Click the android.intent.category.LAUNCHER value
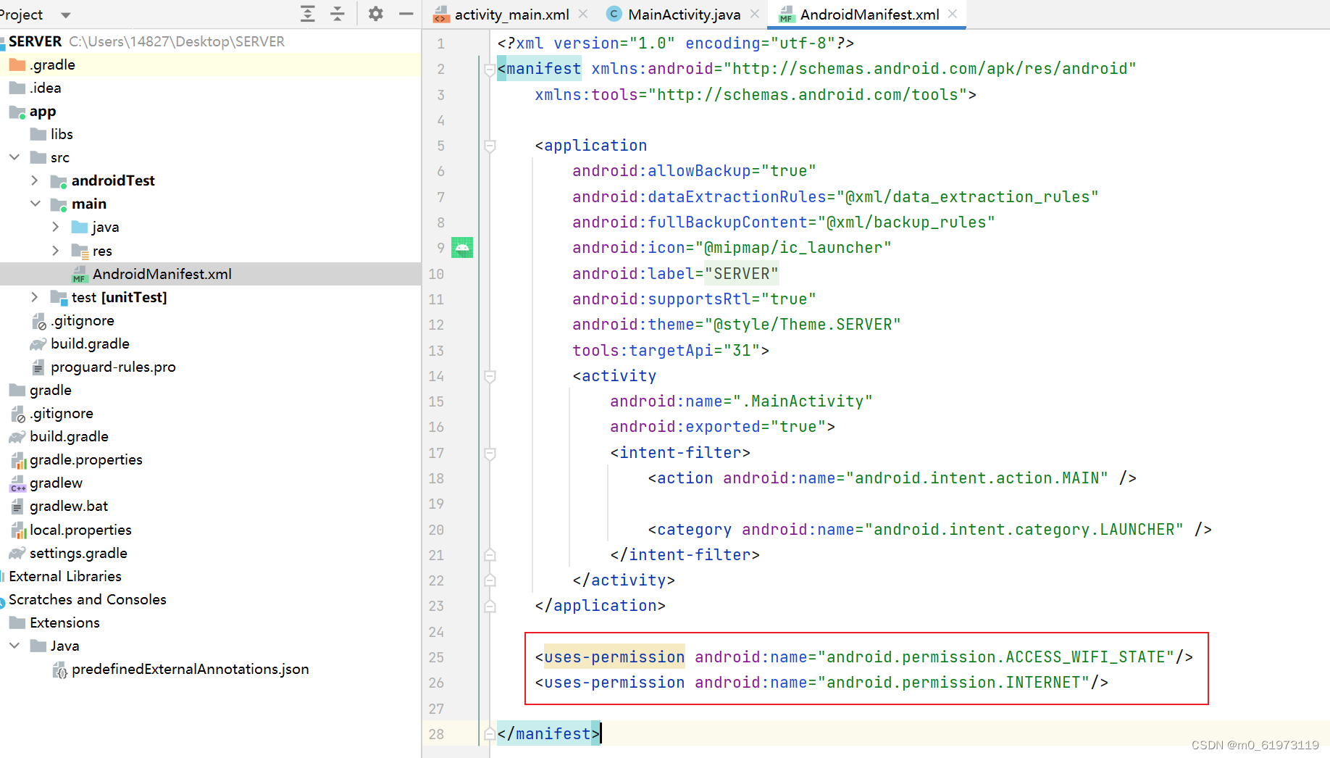Screen dimensions: 1330x758 coord(1024,530)
